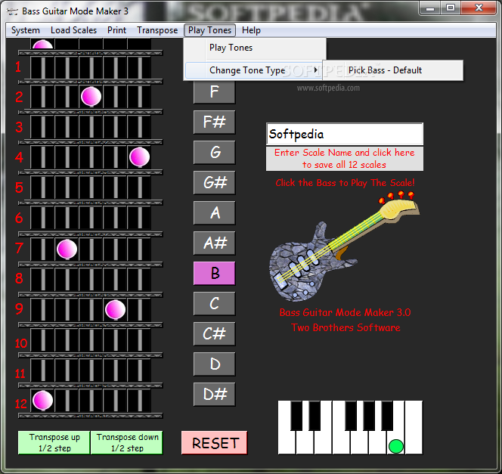Click fret 8 fourth string cell

pos(115,278)
